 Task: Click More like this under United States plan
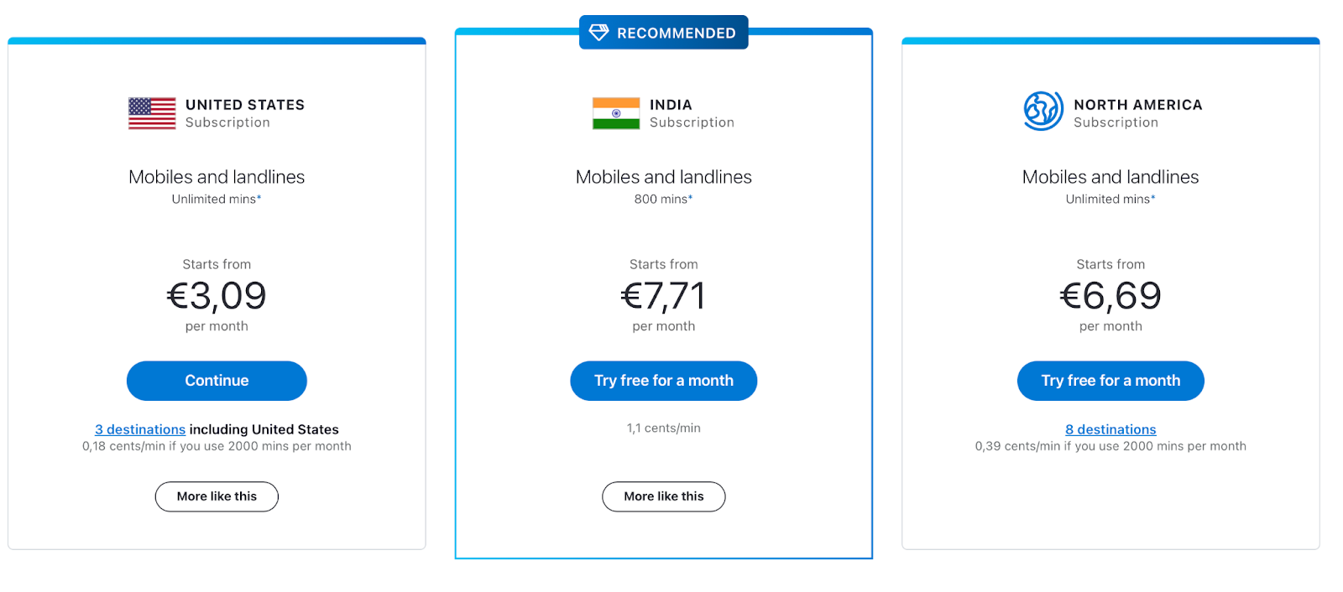[217, 496]
